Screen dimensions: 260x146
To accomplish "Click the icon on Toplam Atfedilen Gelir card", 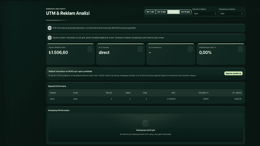I will [x=90, y=49].
